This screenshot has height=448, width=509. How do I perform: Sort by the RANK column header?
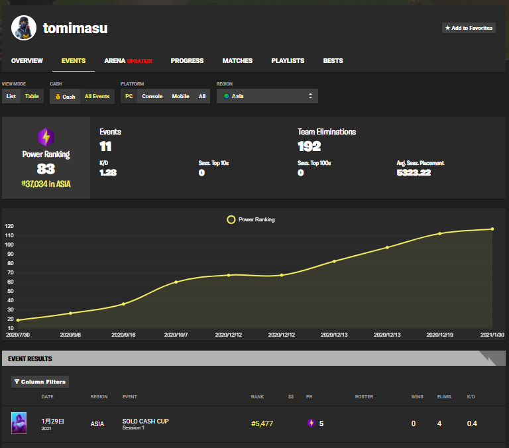click(x=257, y=397)
